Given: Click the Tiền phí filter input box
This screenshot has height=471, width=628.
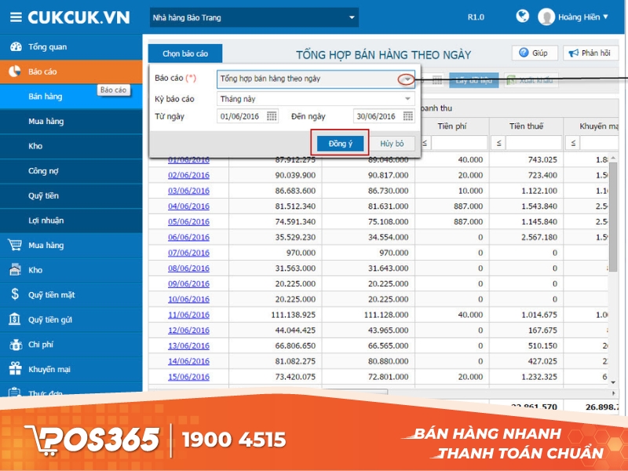Looking at the screenshot, I should pyautogui.click(x=459, y=143).
